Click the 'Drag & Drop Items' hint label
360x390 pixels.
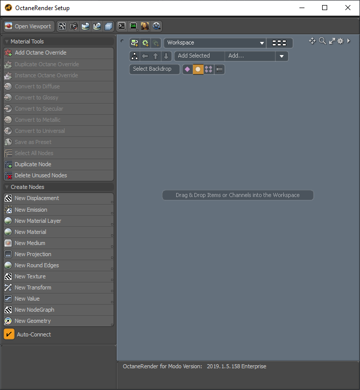[238, 195]
